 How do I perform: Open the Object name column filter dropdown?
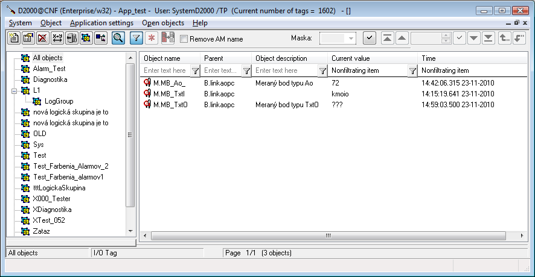tap(195, 70)
